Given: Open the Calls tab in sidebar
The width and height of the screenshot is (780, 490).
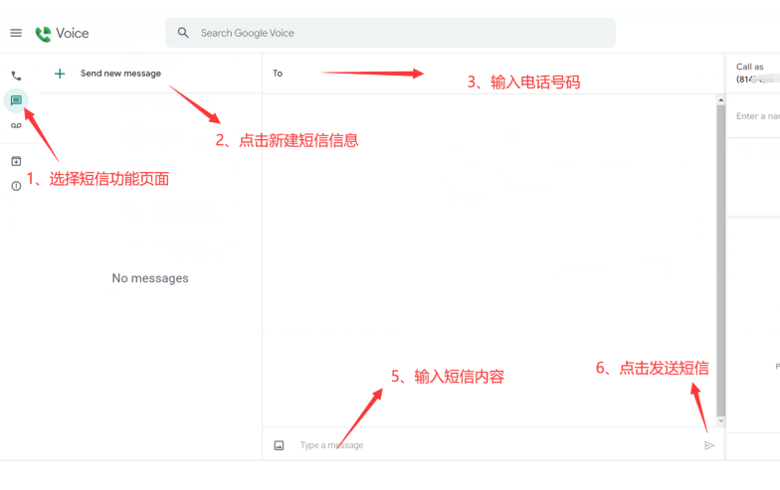Looking at the screenshot, I should pos(16,76).
